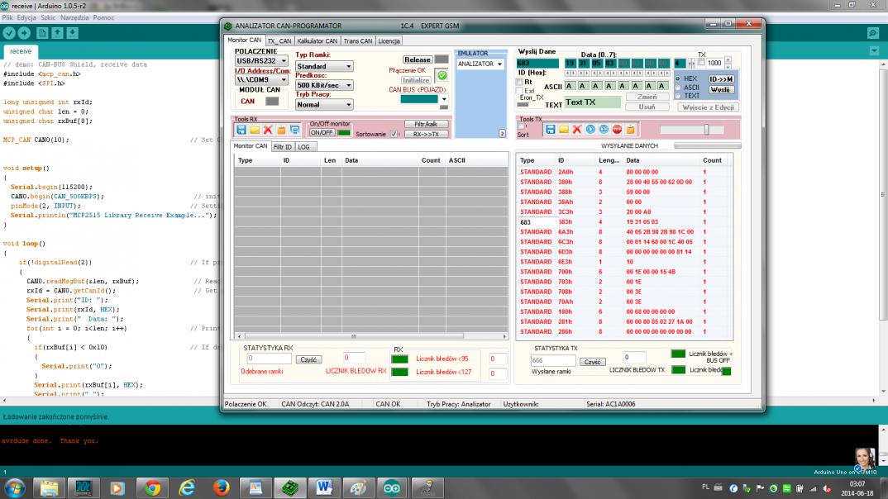Click the Text TX input field
Image resolution: width=888 pixels, height=499 pixels.
click(x=592, y=102)
